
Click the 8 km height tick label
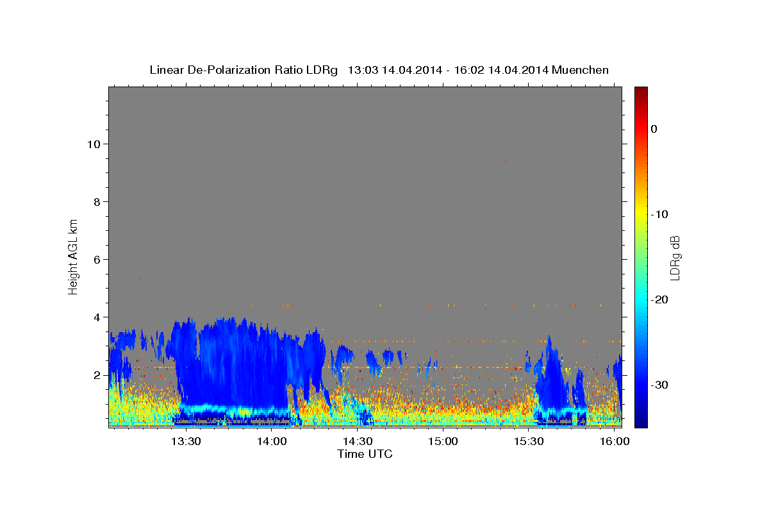(x=96, y=201)
